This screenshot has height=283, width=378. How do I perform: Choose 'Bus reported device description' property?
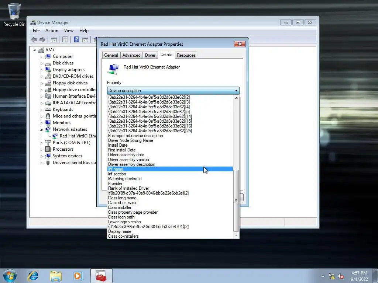coord(170,136)
